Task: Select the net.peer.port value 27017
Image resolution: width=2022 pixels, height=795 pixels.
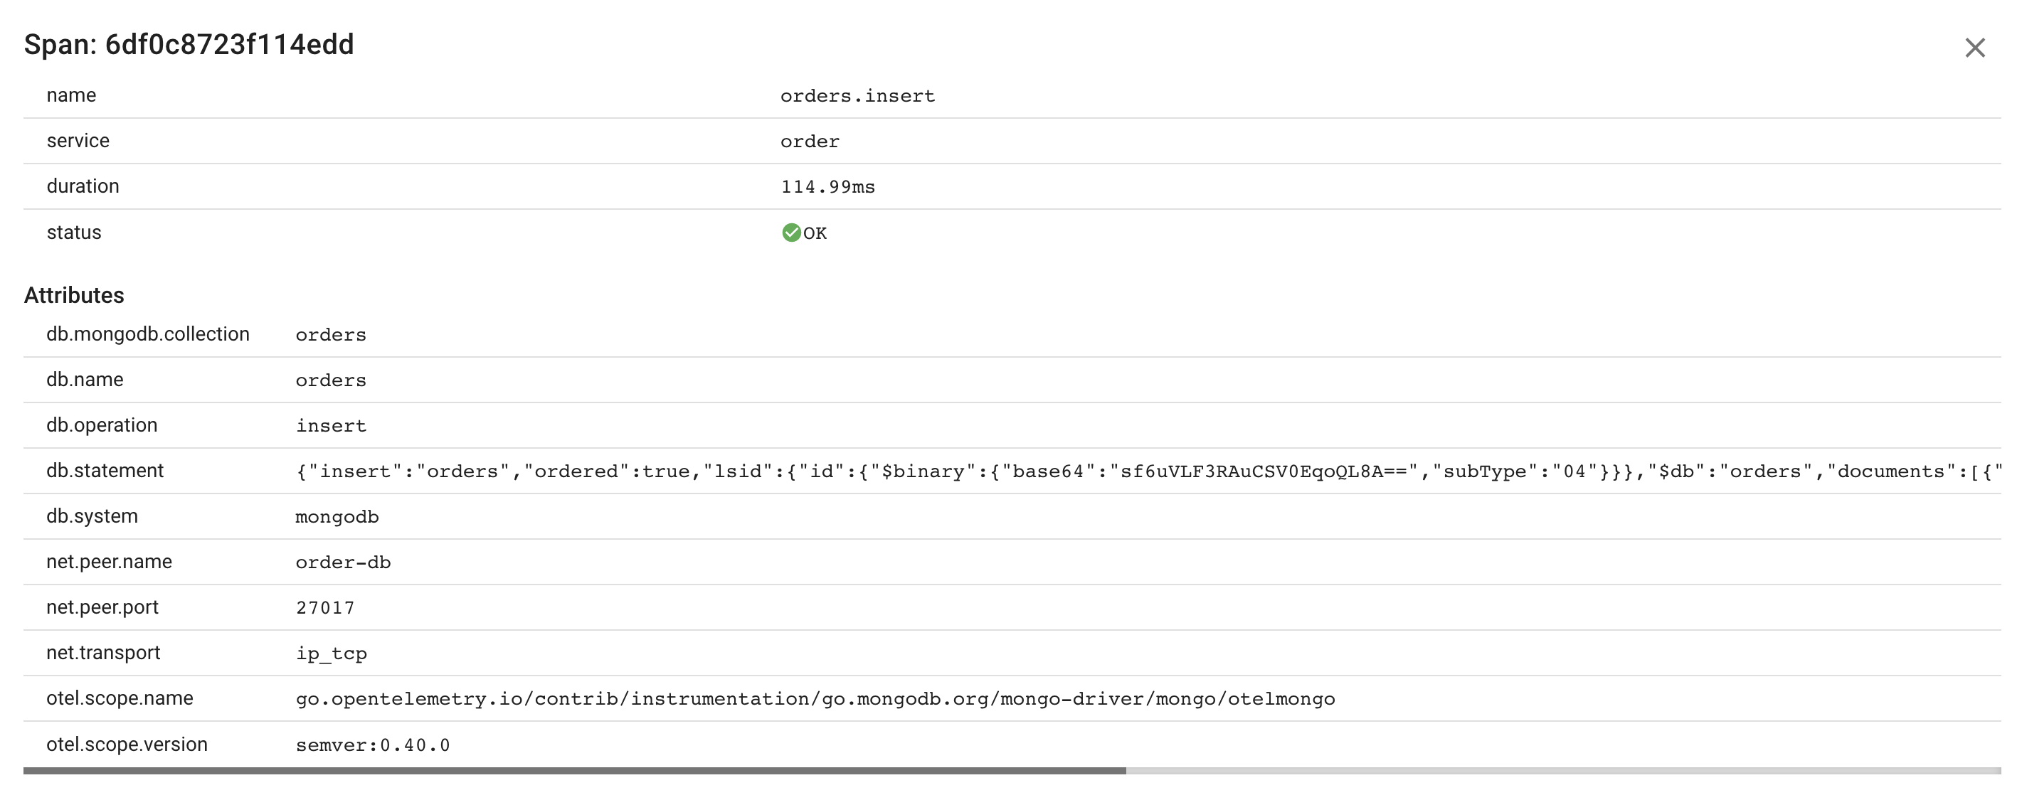Action: 325,608
